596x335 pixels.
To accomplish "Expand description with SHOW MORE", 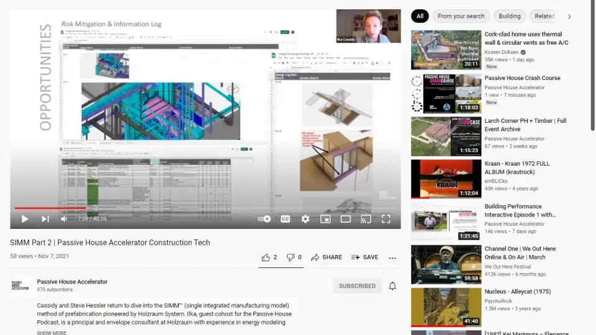I will pyautogui.click(x=52, y=333).
